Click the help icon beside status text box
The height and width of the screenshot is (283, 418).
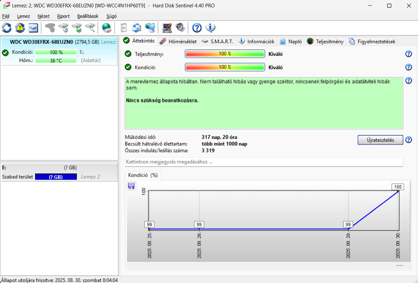(x=409, y=81)
